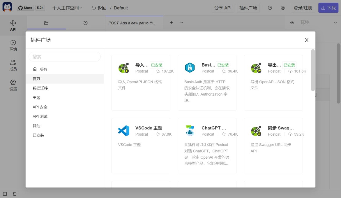Viewport: 341px width, 198px height.
Task: Select the API 测试 category
Action: click(x=65, y=117)
